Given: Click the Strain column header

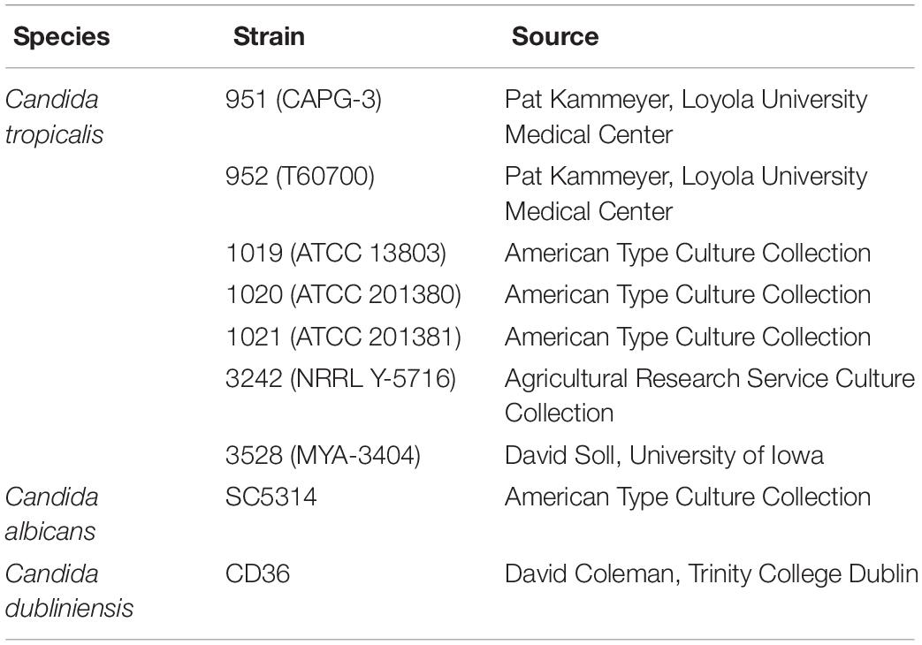Looking at the screenshot, I should click(269, 36).
